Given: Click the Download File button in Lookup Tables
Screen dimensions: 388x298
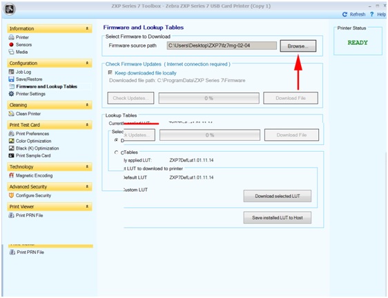Looking at the screenshot, I should tap(291, 135).
